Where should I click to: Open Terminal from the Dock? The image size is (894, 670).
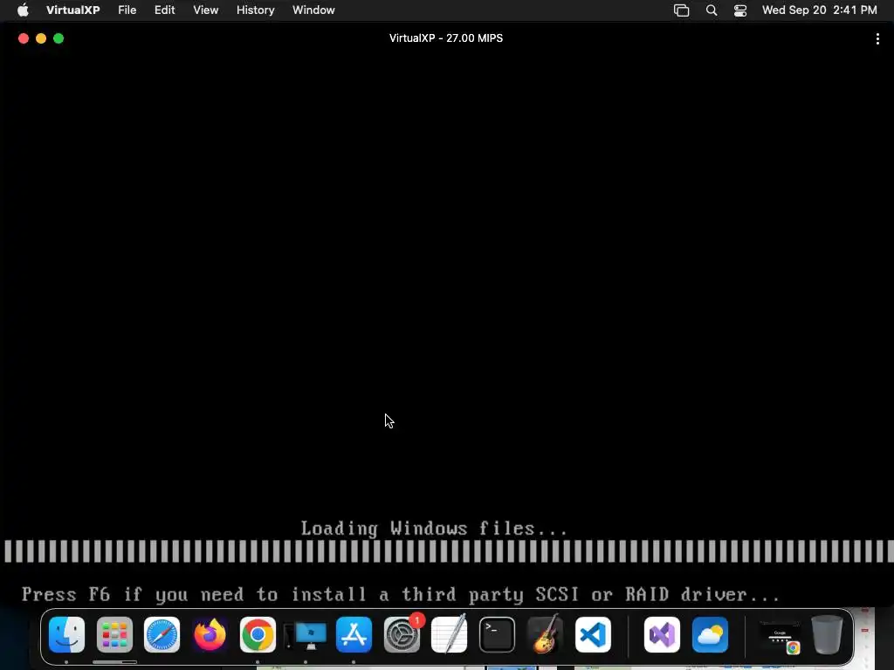497,635
